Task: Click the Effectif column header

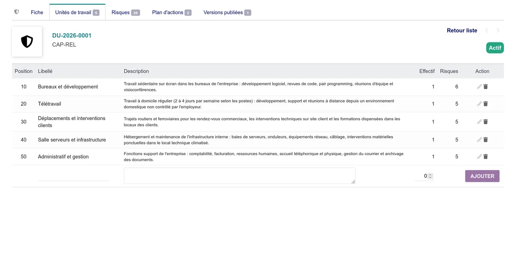Action: coord(427,71)
